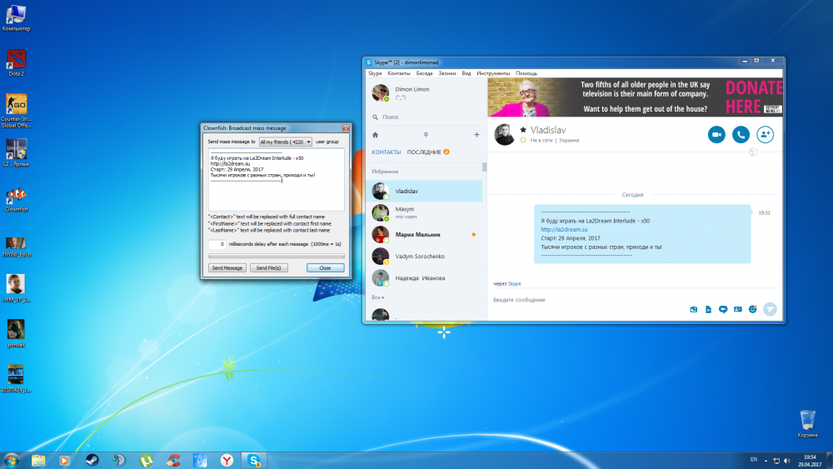The width and height of the screenshot is (833, 469).
Task: Click the contact list scrollbar
Action: tap(484, 167)
